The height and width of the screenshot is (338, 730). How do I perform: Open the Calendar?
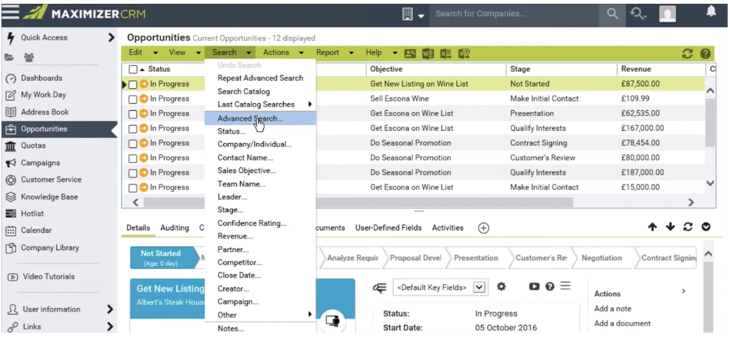click(x=36, y=231)
